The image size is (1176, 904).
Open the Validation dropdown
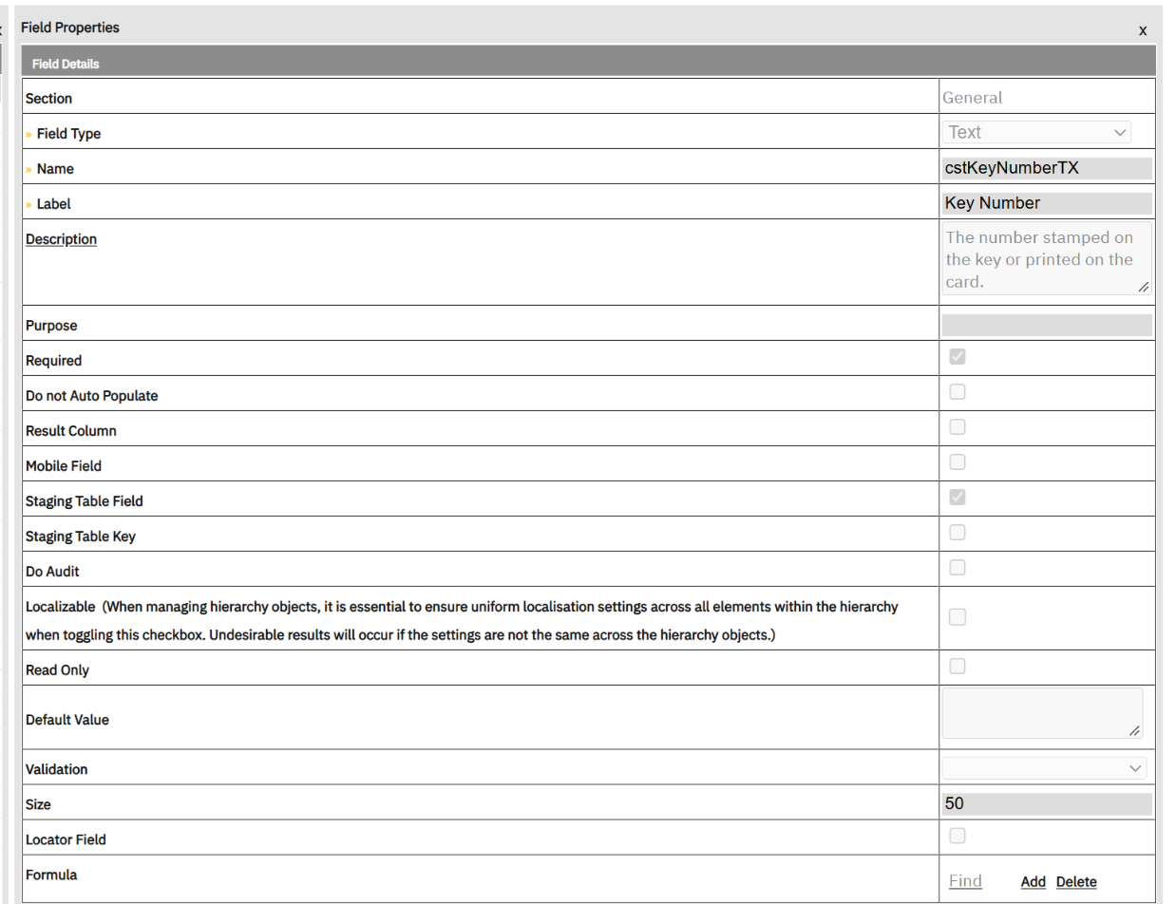[x=1044, y=767]
